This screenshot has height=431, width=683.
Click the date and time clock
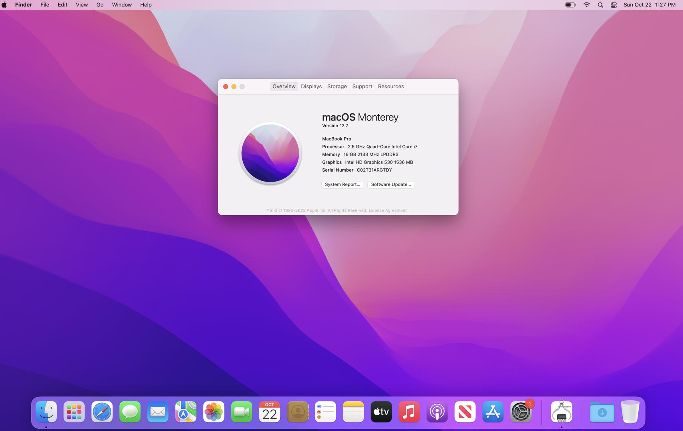649,5
